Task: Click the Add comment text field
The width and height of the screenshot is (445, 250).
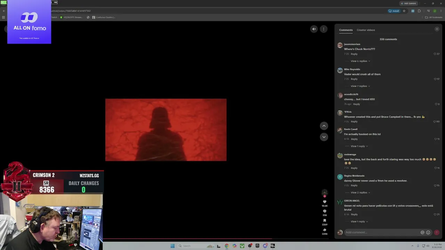Action: (x=382, y=232)
